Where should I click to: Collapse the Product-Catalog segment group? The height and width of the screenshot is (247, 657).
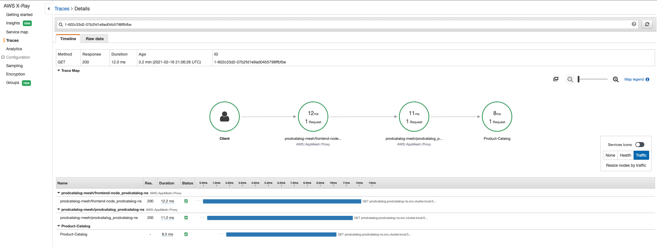tap(58, 226)
